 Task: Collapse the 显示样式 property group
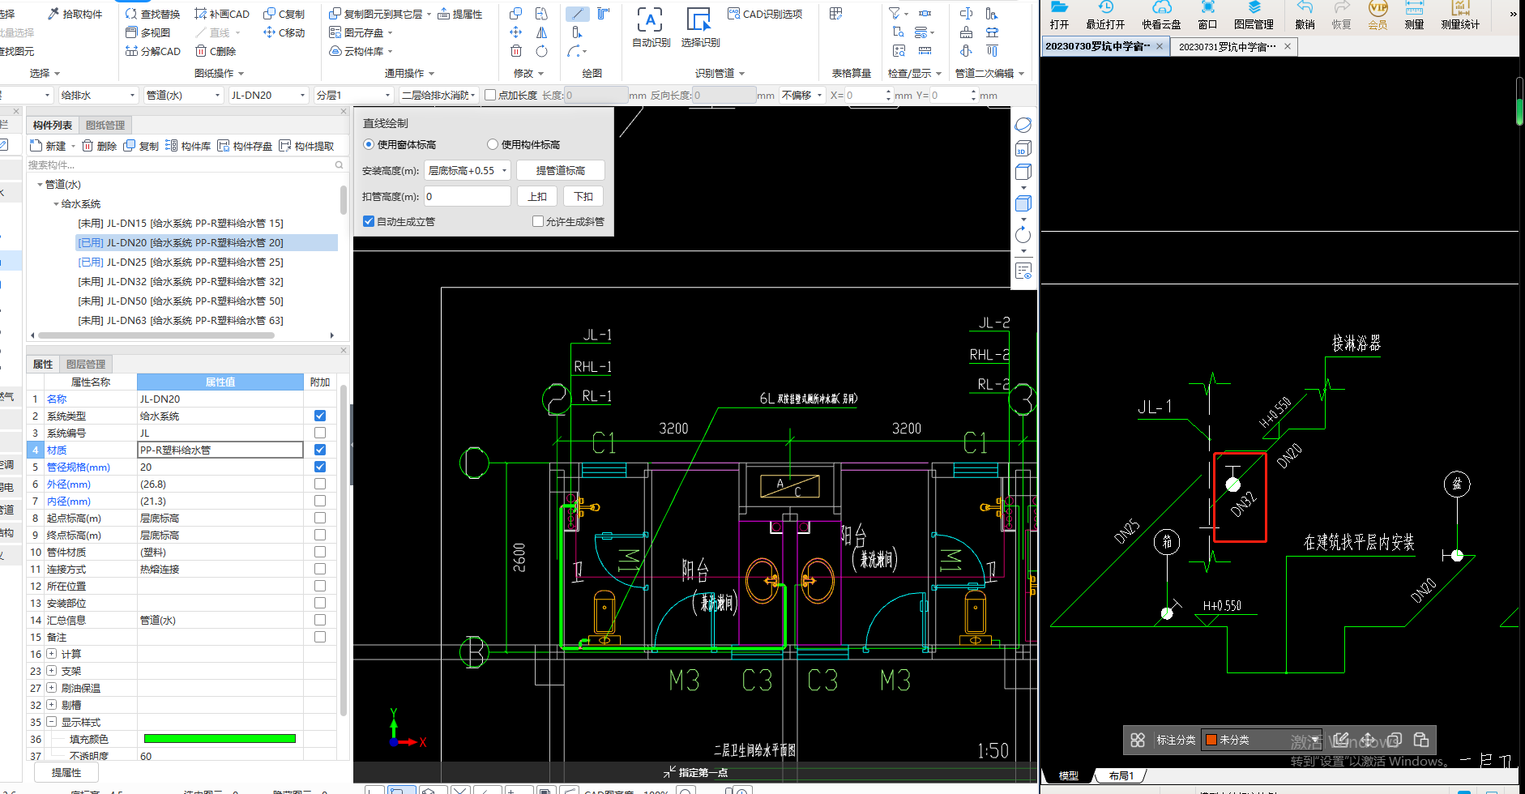tap(52, 722)
